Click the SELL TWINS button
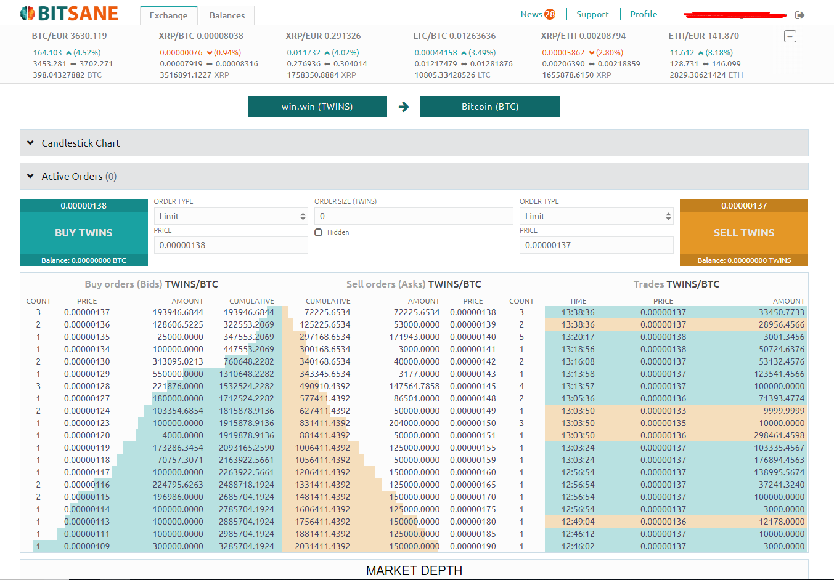Image resolution: width=834 pixels, height=580 pixels. (743, 232)
